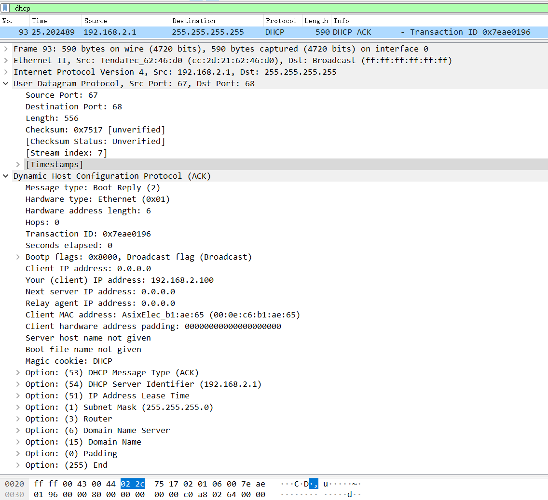This screenshot has width=548, height=500.
Task: Select the Your (client) IP address field
Action: (x=119, y=280)
